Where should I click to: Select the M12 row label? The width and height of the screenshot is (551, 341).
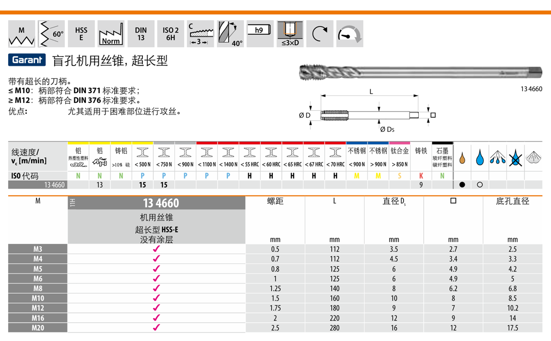pos(38,308)
